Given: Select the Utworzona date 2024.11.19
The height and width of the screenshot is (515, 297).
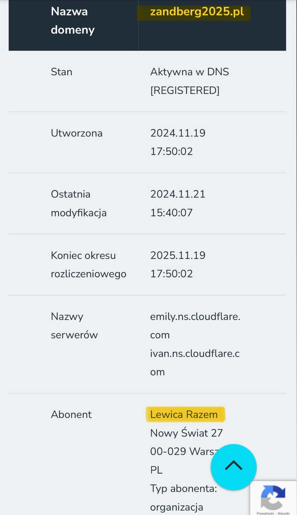Looking at the screenshot, I should (x=178, y=133).
